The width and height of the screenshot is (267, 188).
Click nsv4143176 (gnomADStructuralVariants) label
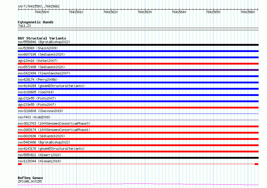pyautogui.click(x=51, y=149)
